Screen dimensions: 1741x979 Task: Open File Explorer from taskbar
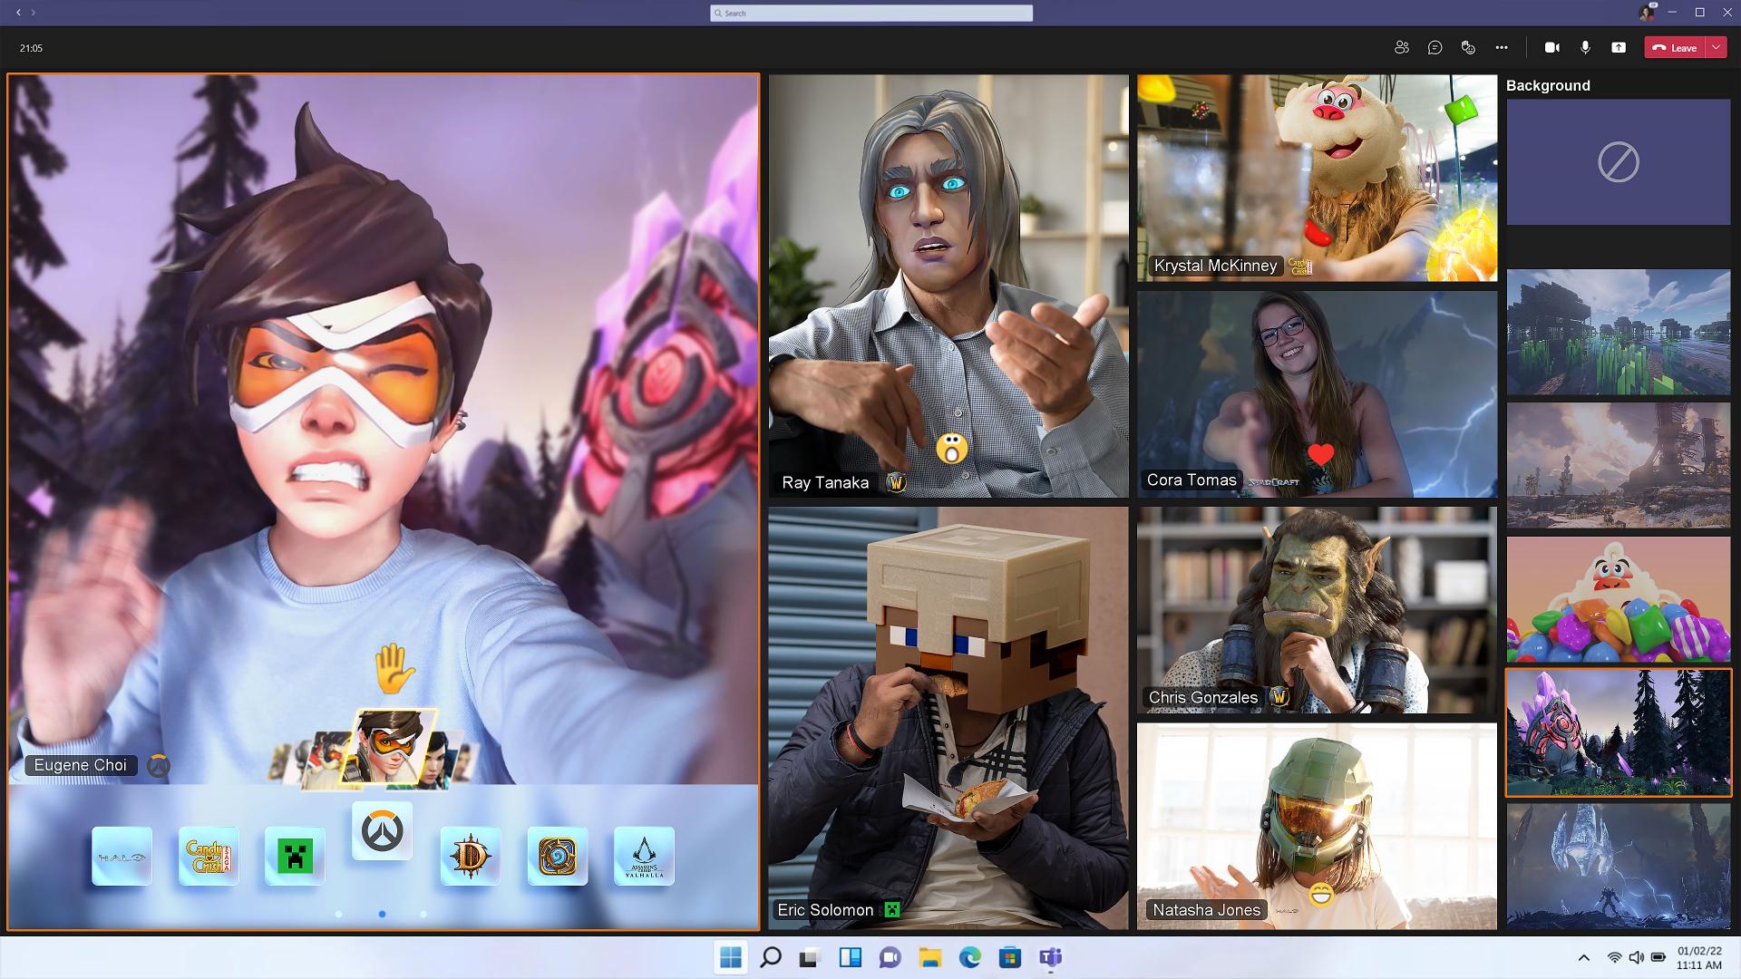[x=929, y=957]
